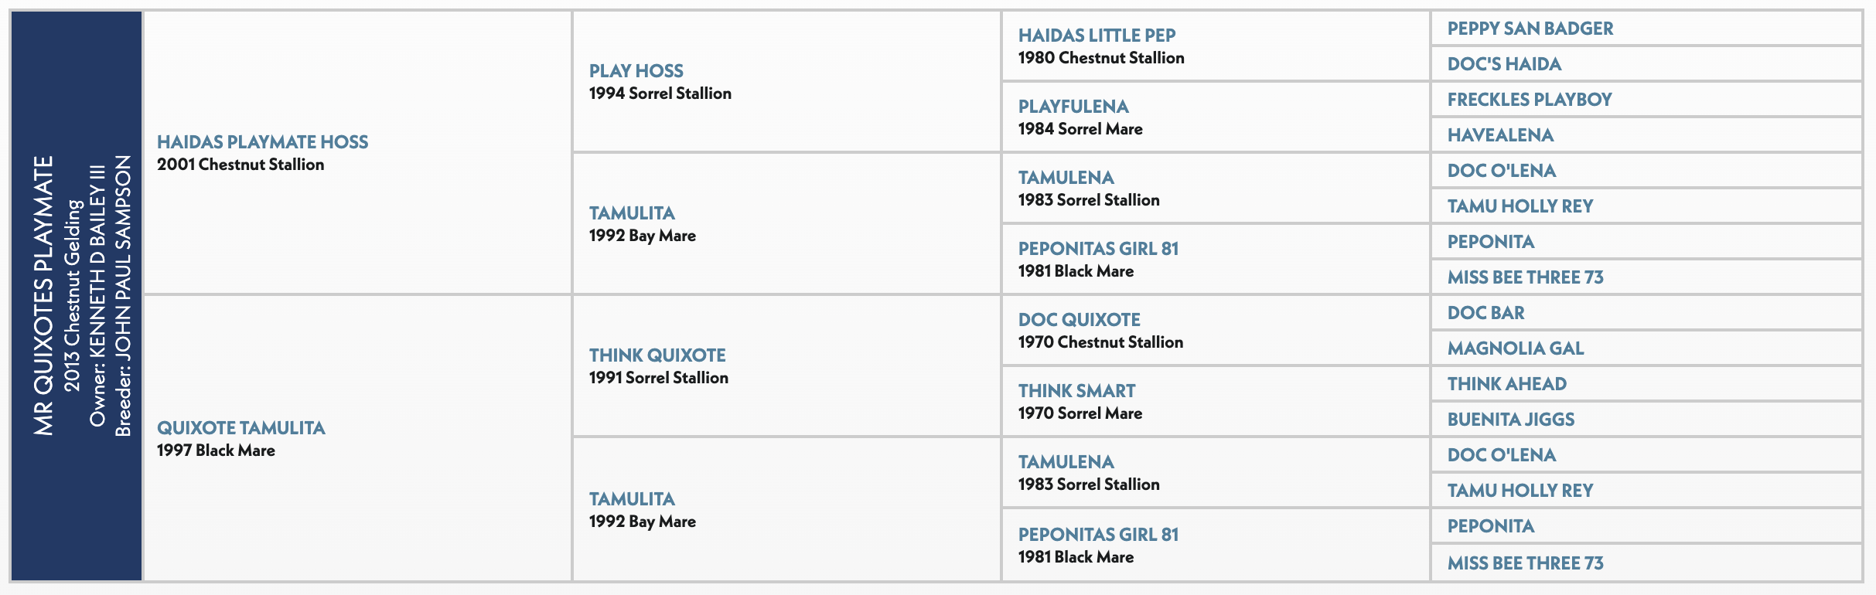
Task: Click the PLAY HOSS pedigree link
Action: pyautogui.click(x=636, y=71)
